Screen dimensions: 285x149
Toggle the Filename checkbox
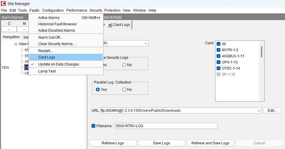point(94,126)
